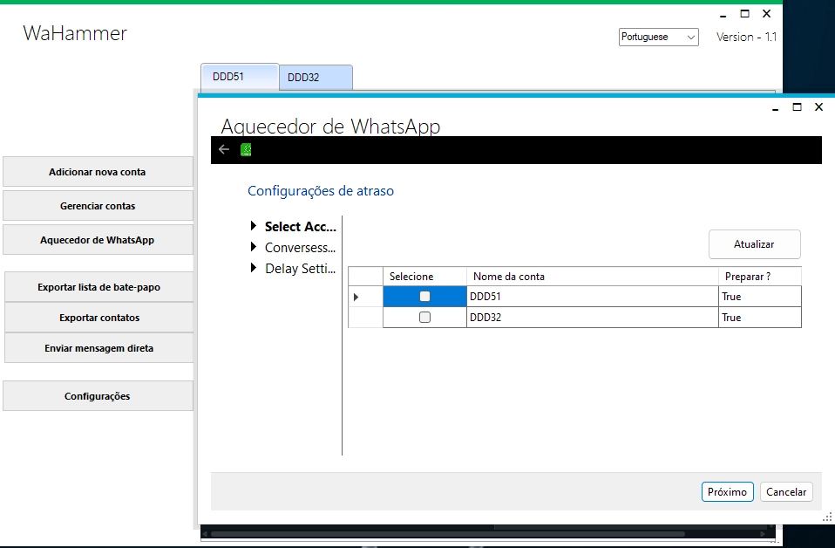This screenshot has height=548, width=835.
Task: Maximize the Aquecedor de WhatsApp dialog
Action: (x=798, y=107)
